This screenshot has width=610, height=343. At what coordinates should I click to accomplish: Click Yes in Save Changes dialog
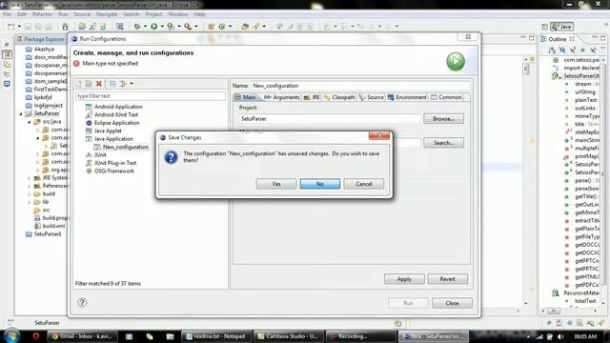point(276,184)
